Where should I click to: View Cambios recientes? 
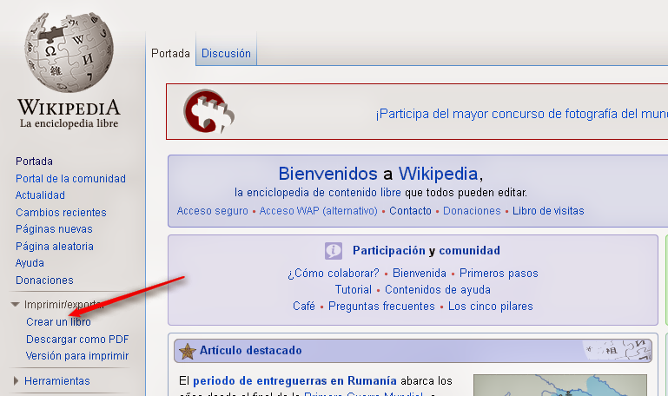[61, 212]
